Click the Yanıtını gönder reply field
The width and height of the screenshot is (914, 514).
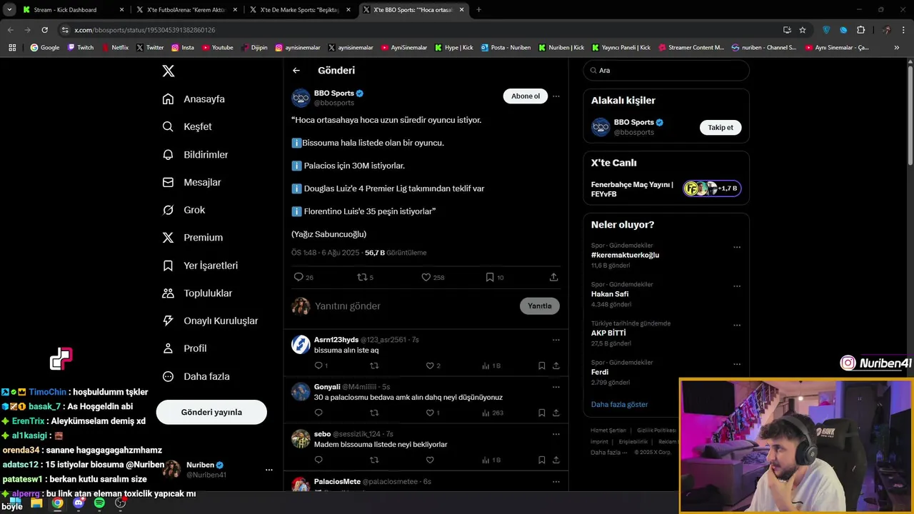414,306
